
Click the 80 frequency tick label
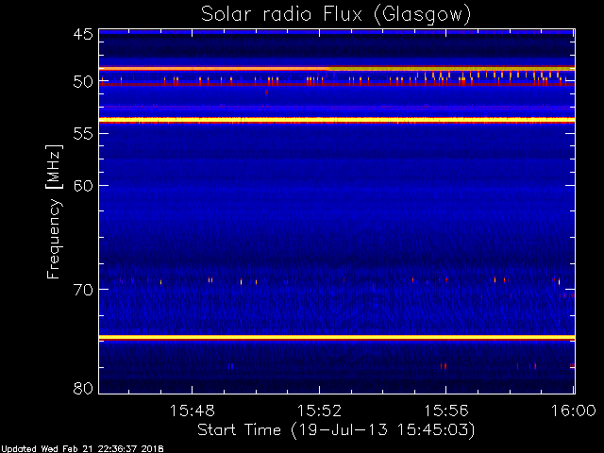tap(83, 388)
